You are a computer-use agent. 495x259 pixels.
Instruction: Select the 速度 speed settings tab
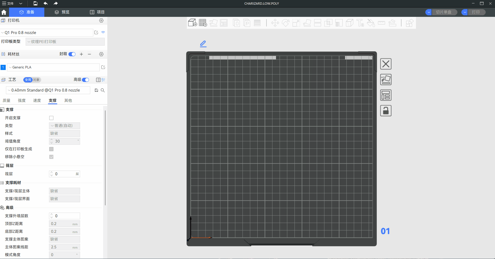click(x=37, y=101)
